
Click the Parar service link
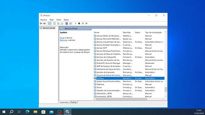click(x=62, y=38)
